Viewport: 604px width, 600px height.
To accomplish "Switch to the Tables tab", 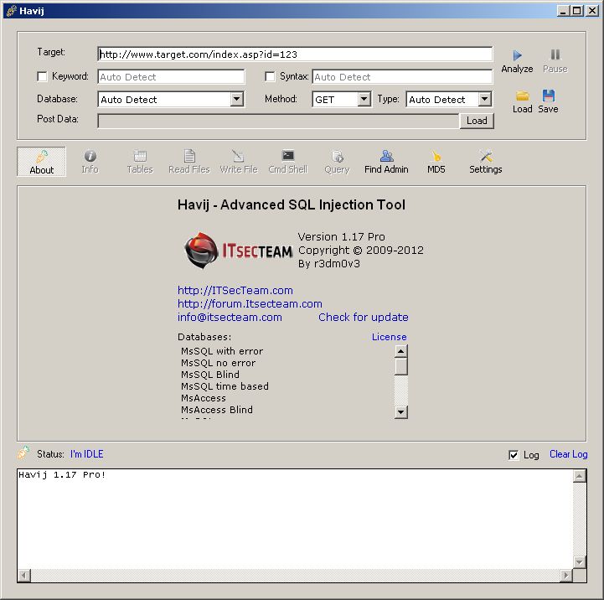I will (140, 162).
